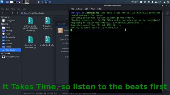The height and width of the screenshot is (95, 170).
Task: Click the logout icon in the panel
Action: (x=168, y=2)
